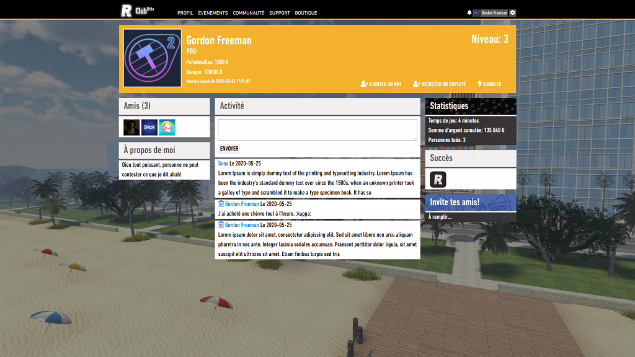
Task: Open Gordon Freeman link on the chèvre post
Action: [x=242, y=204]
